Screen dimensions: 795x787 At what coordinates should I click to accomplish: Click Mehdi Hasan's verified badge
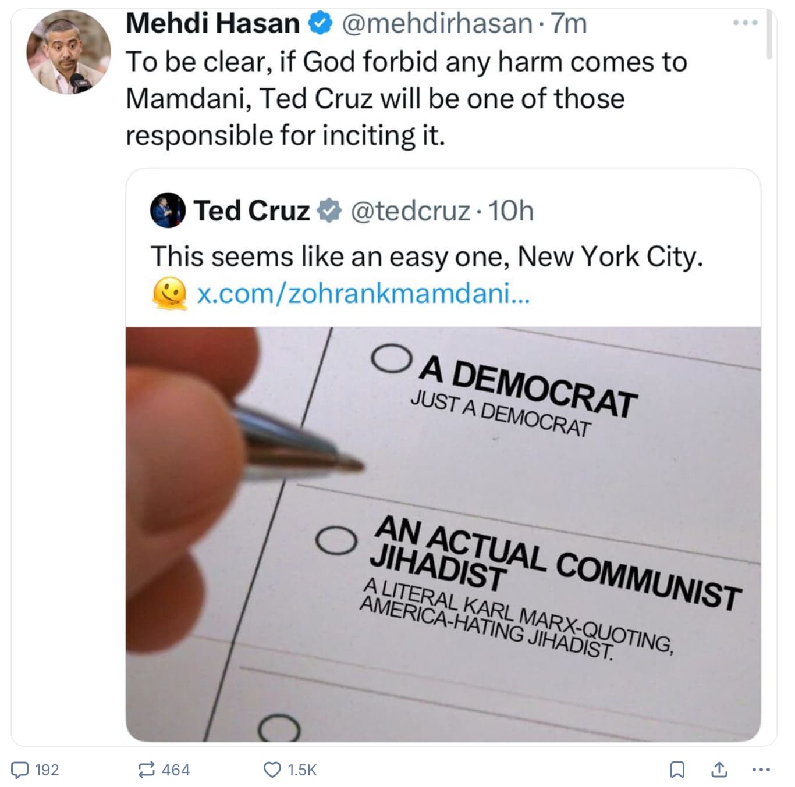pos(320,24)
